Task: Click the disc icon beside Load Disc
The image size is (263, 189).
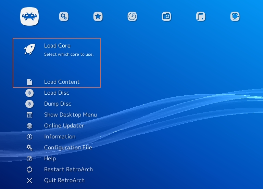Action: pos(29,93)
